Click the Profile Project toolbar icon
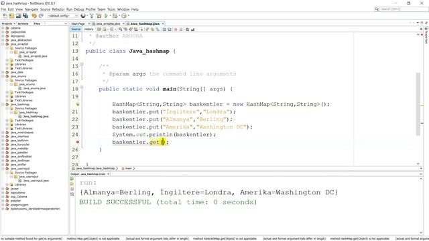This screenshot has height=241, width=429. pos(123,16)
